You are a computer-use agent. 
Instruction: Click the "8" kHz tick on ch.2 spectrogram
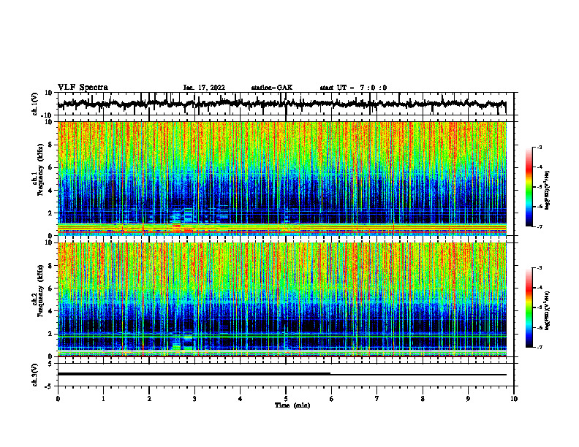(51, 266)
